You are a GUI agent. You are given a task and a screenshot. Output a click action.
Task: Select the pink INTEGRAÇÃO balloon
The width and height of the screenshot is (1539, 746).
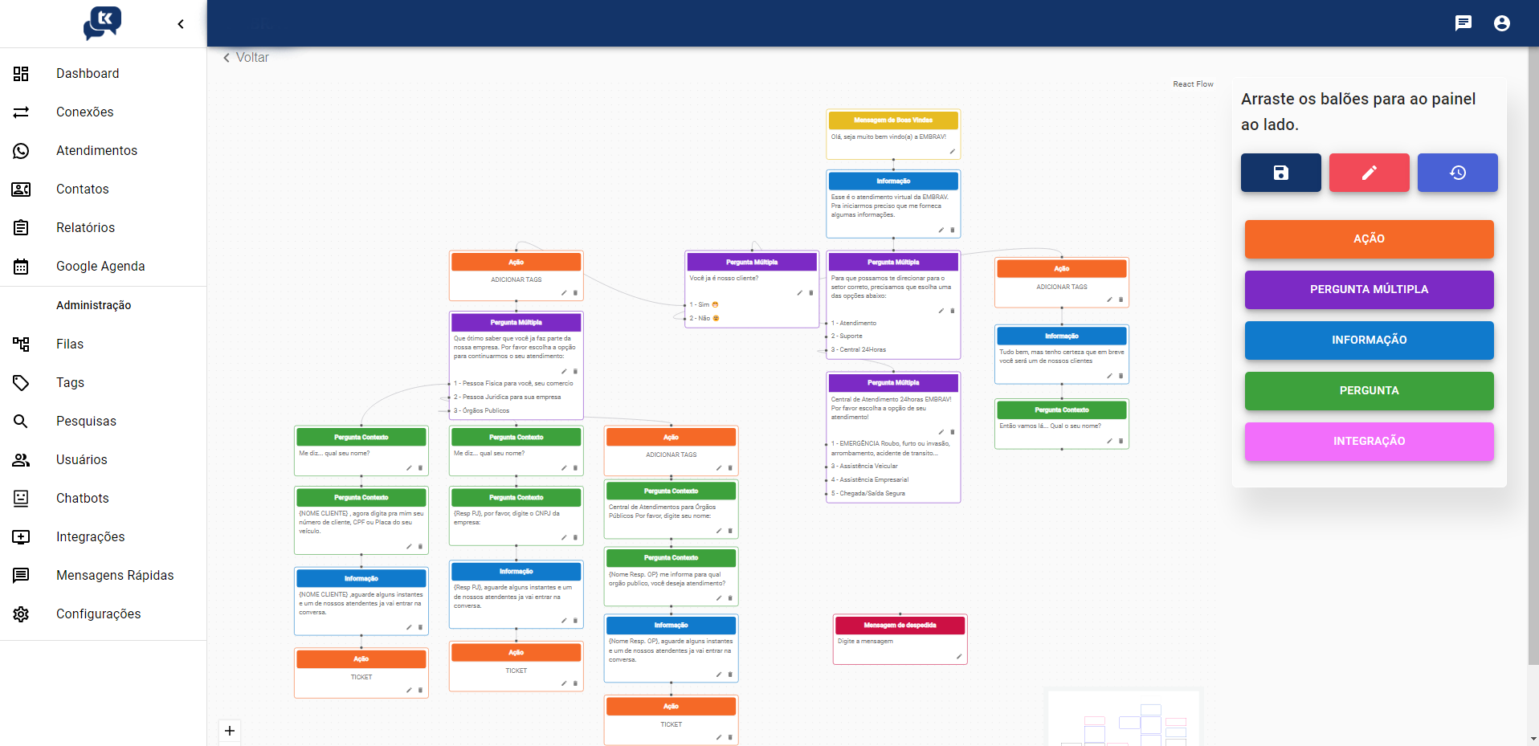click(x=1369, y=442)
